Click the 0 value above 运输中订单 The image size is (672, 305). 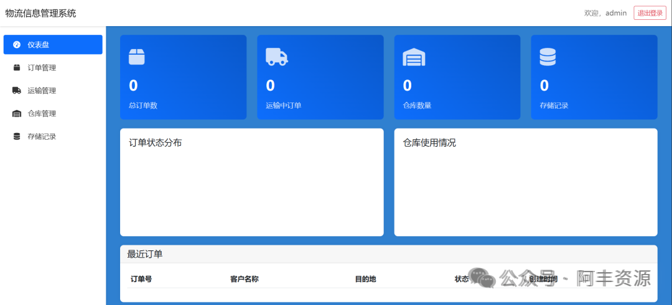point(271,86)
